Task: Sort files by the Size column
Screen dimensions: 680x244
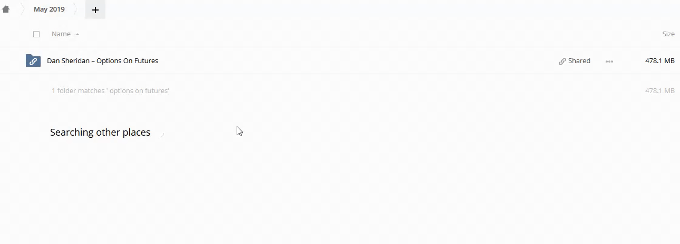Action: tap(668, 34)
